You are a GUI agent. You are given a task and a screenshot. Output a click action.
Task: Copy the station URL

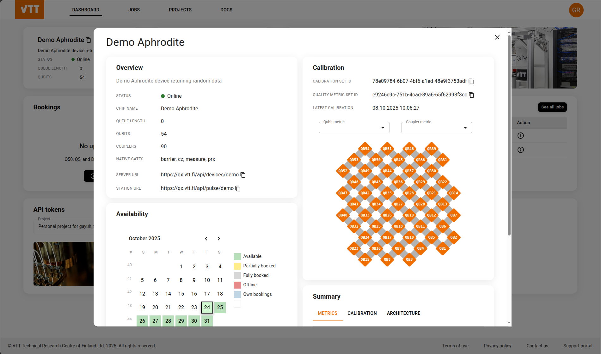coord(238,189)
